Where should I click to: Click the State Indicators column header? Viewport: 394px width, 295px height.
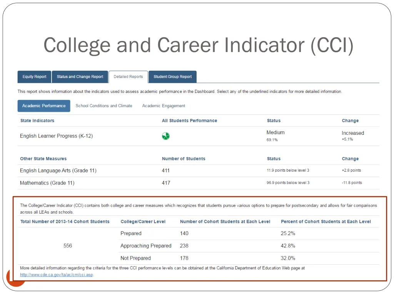pyautogui.click(x=37, y=121)
